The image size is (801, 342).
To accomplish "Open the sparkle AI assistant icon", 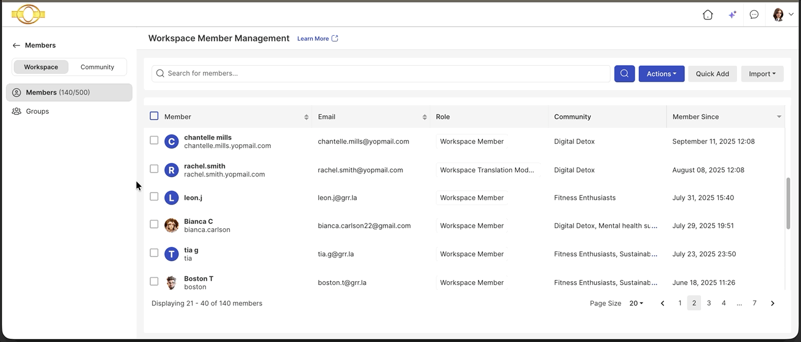I will pos(732,15).
